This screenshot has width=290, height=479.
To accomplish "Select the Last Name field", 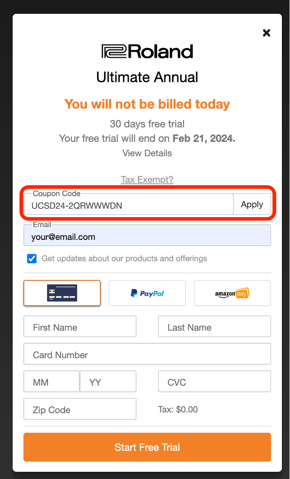I will click(x=214, y=327).
